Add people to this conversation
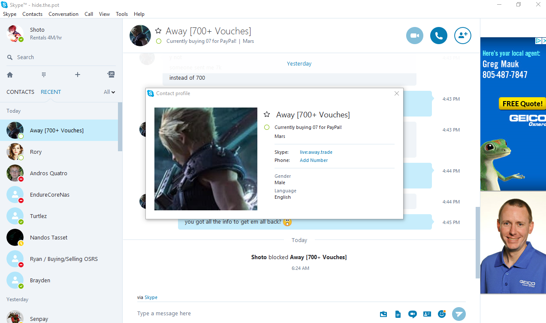Screen dimensions: 546x323 point(463,36)
